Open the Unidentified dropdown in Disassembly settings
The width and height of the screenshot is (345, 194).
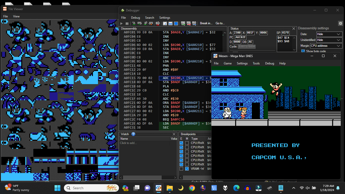tap(329, 40)
